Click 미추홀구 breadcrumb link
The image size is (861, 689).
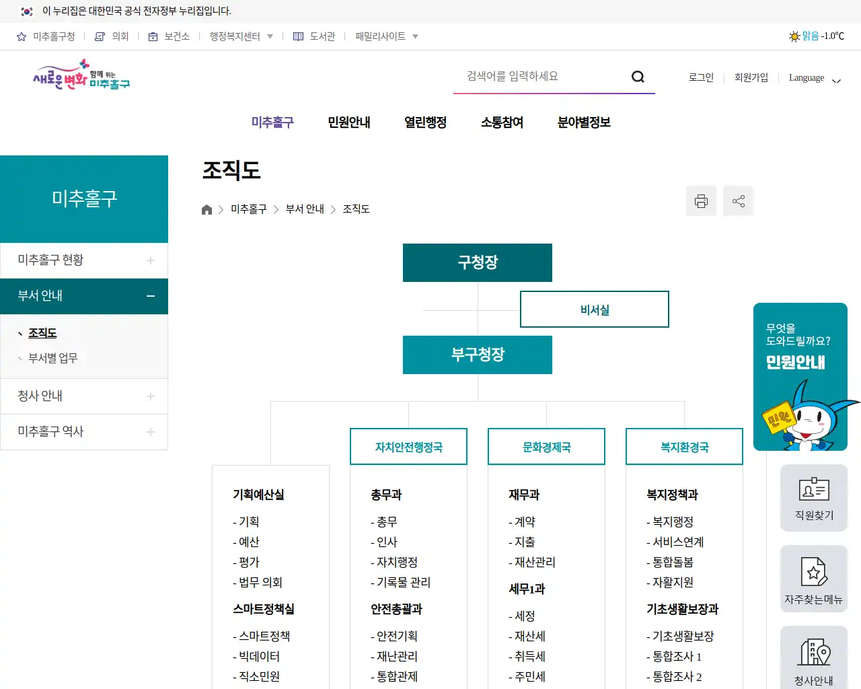pos(249,209)
